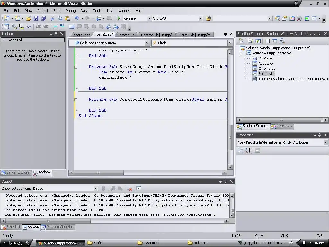Click the Navigate Backward icon

coord(99,18)
